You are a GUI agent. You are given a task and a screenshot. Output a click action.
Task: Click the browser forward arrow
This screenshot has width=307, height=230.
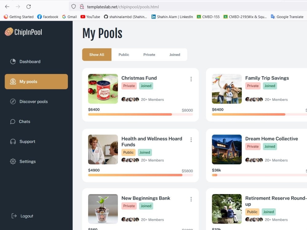(x=18, y=7)
